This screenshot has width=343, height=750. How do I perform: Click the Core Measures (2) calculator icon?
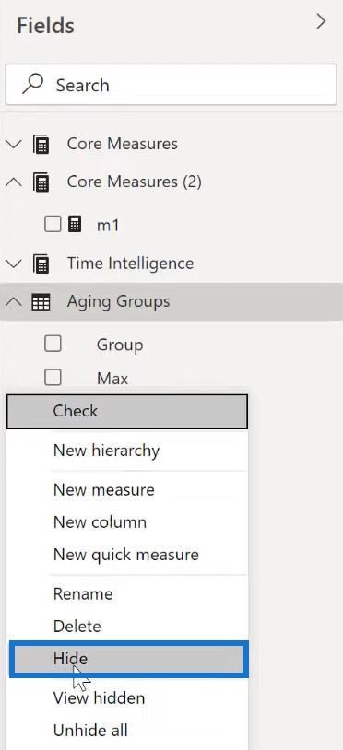(41, 182)
